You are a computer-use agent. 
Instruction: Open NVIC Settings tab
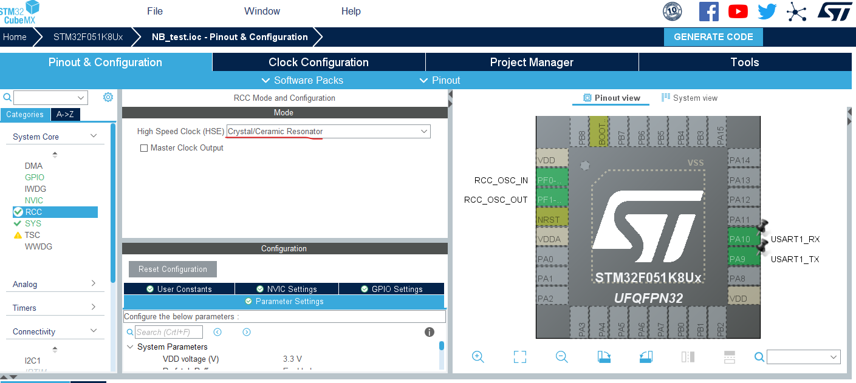(x=286, y=289)
